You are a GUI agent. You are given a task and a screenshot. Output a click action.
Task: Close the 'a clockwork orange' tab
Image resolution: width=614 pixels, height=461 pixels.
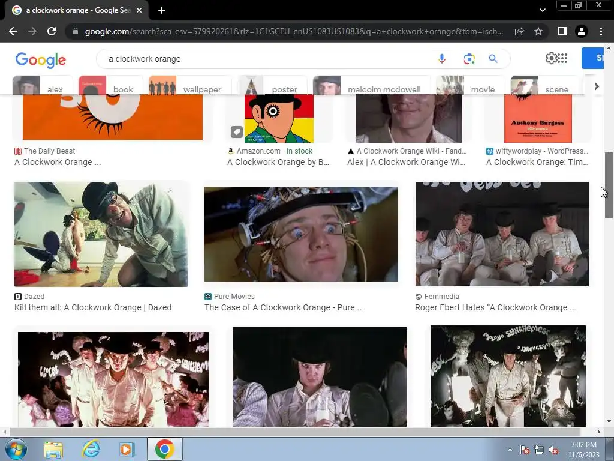(x=139, y=11)
